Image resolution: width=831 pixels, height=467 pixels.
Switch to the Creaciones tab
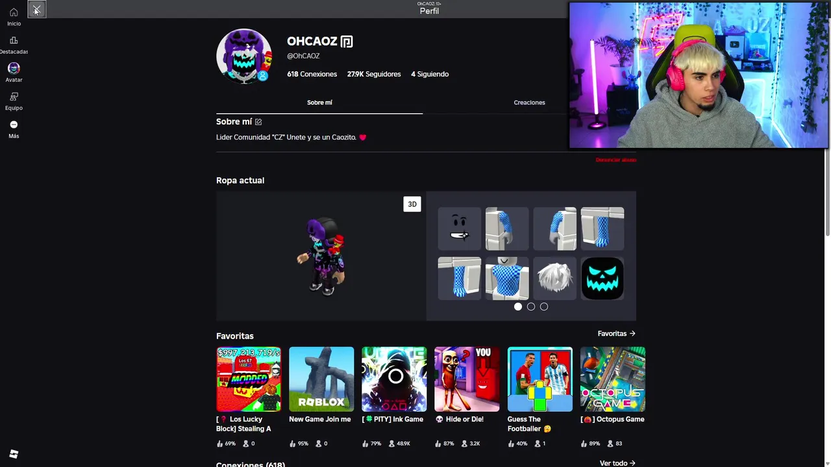(529, 102)
